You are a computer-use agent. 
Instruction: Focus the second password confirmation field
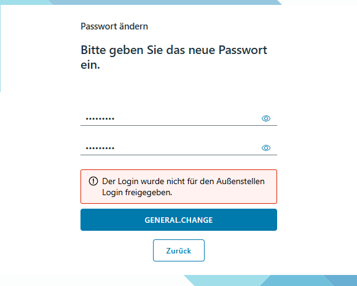click(179, 148)
